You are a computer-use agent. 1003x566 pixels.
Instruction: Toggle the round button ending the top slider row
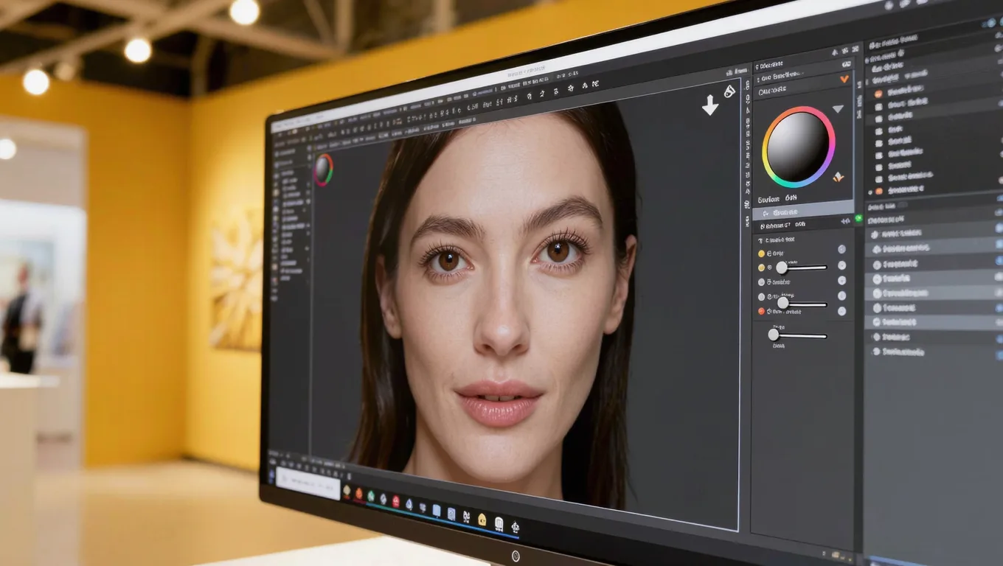click(841, 265)
